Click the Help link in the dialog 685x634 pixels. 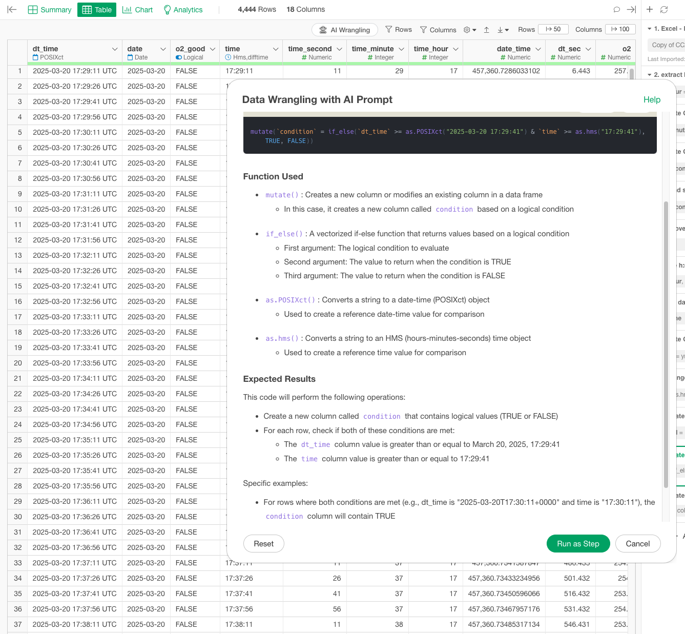pos(652,99)
